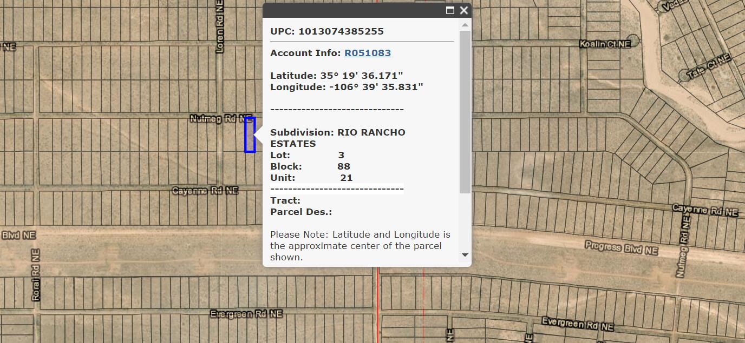Screen dimensions: 745x343
Task: Click the popup's vertical scrollbar thumb
Action: pyautogui.click(x=465, y=111)
